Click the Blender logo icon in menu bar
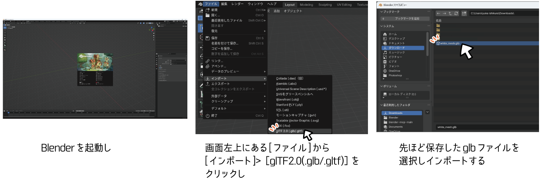 tap(199, 4)
